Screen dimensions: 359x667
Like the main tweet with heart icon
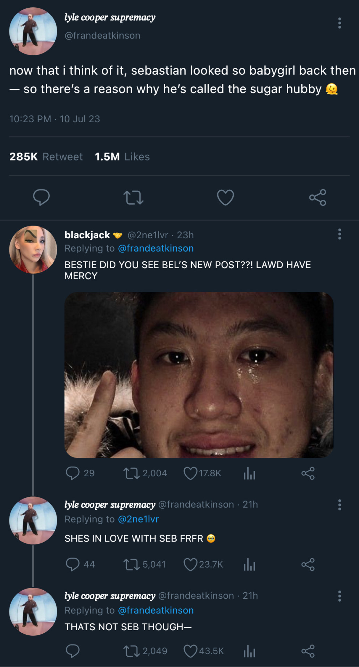(225, 197)
